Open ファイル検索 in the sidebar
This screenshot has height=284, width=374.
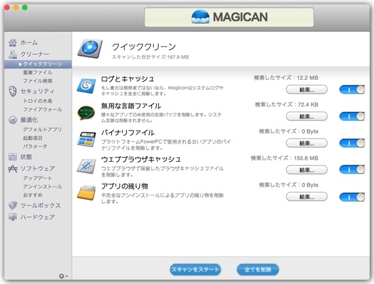click(37, 81)
